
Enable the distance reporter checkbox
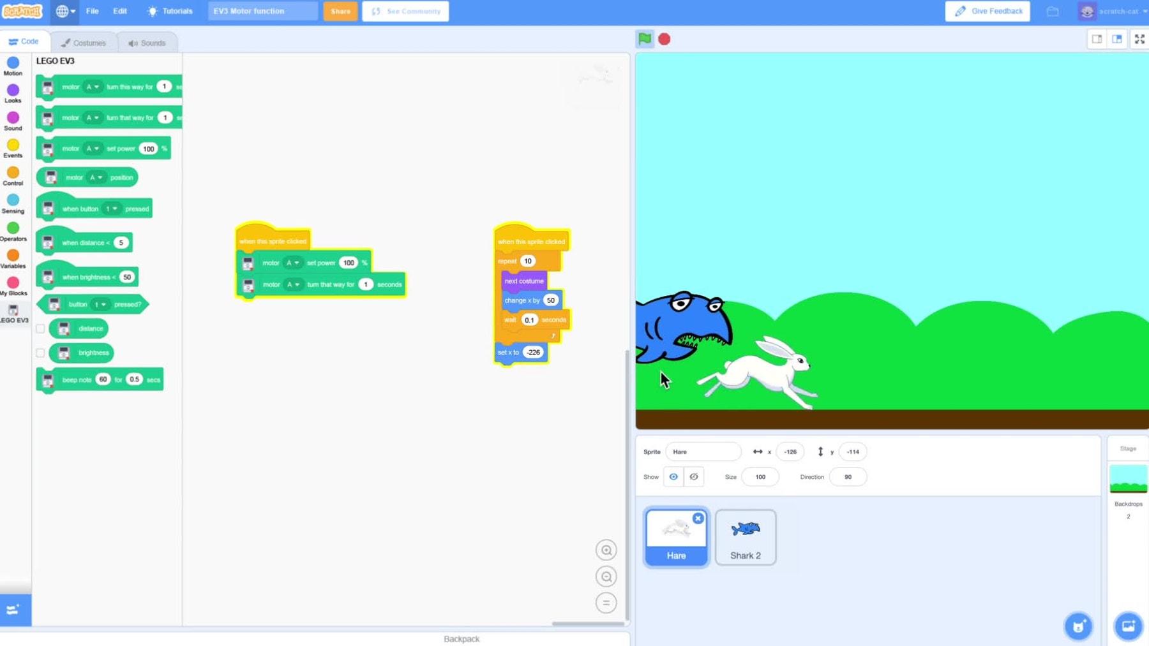(x=40, y=328)
